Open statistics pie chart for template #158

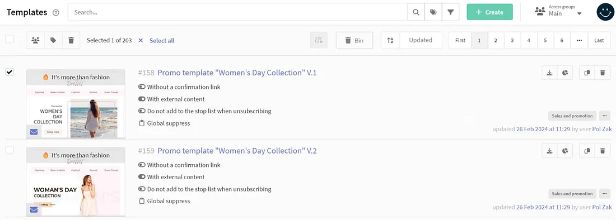click(565, 73)
